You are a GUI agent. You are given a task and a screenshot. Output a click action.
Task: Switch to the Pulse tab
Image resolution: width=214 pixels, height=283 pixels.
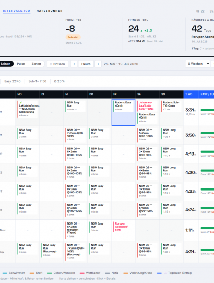coord(21,64)
